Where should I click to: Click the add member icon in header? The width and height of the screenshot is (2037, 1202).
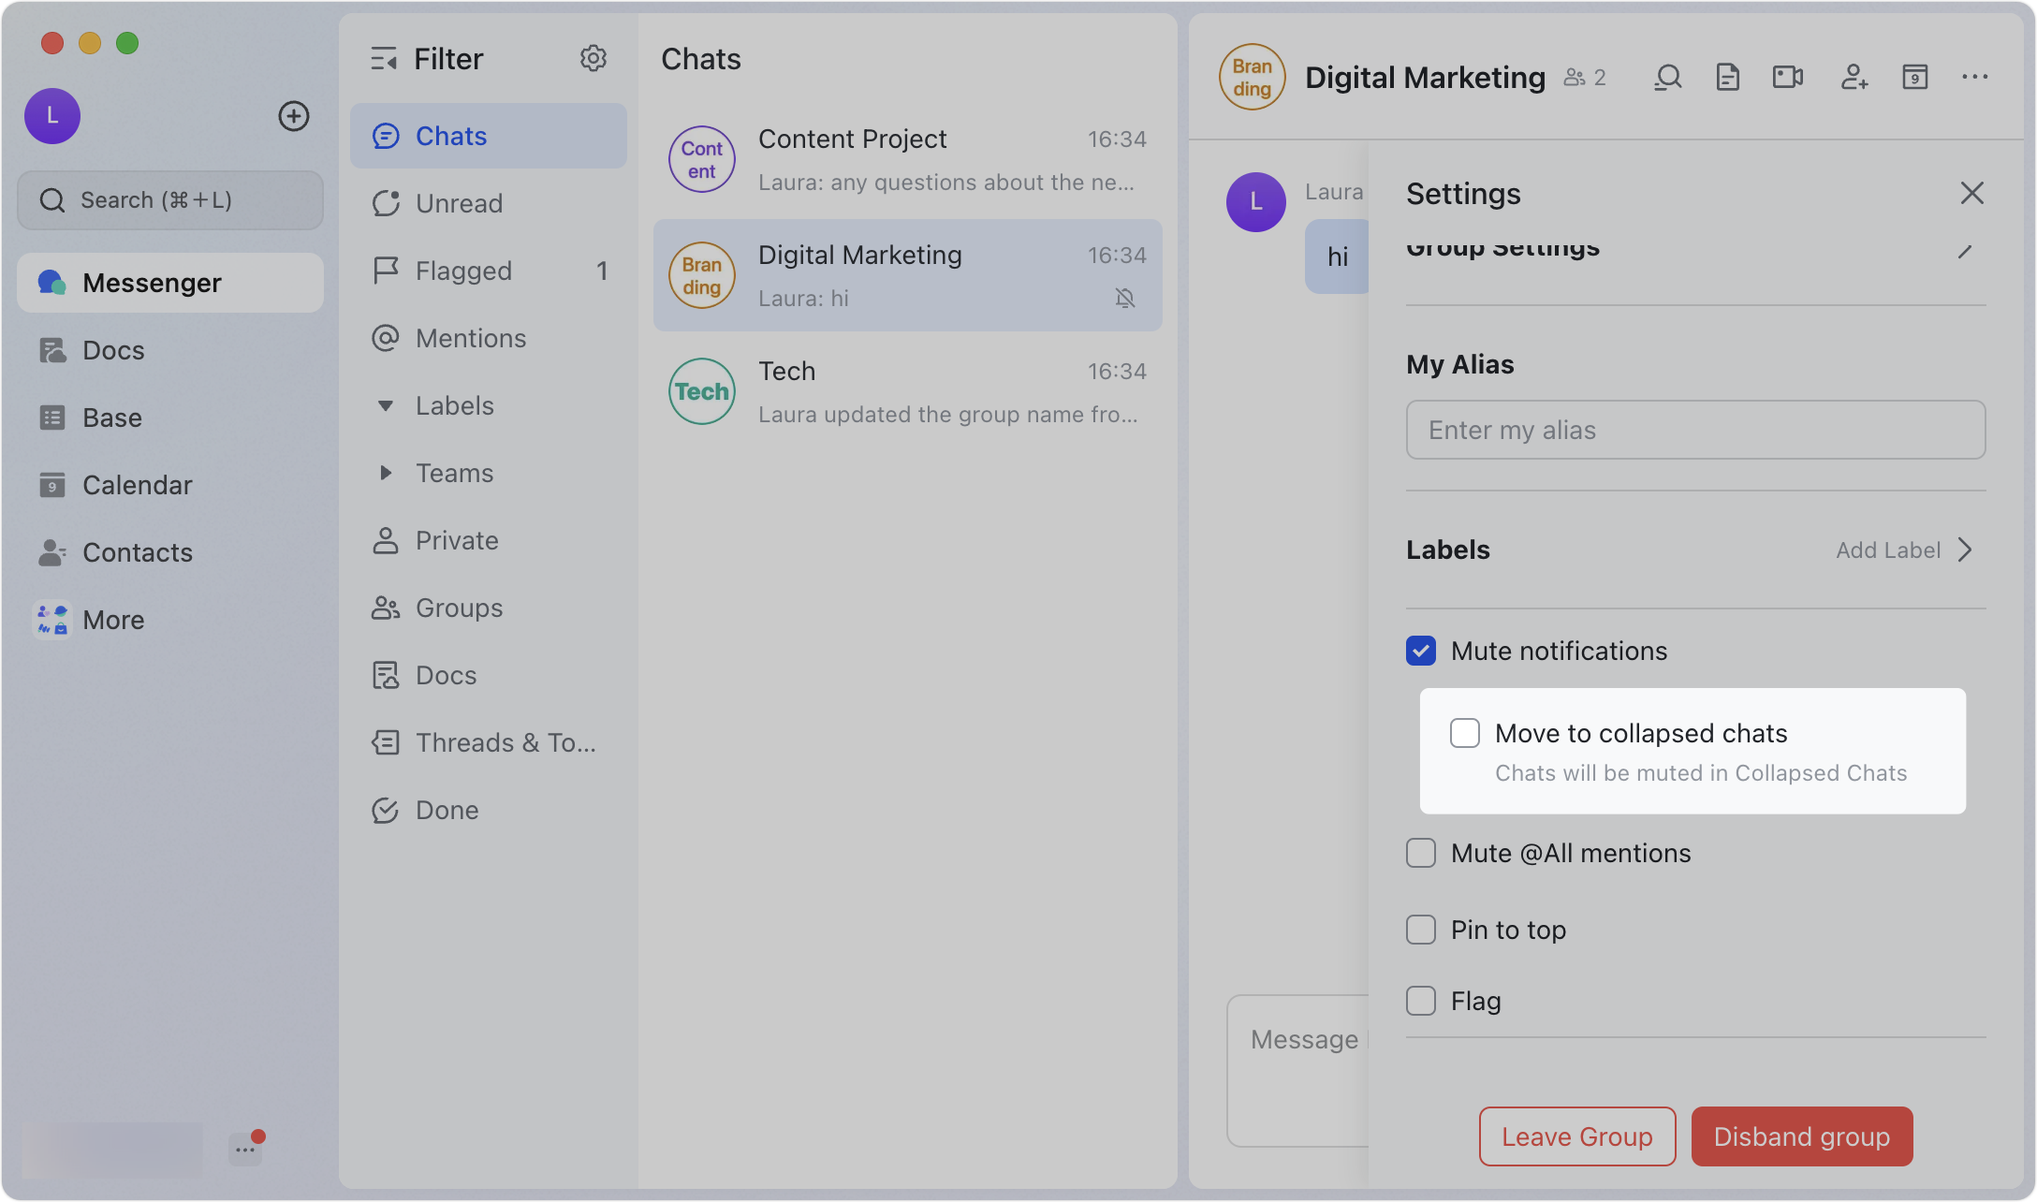coord(1854,77)
